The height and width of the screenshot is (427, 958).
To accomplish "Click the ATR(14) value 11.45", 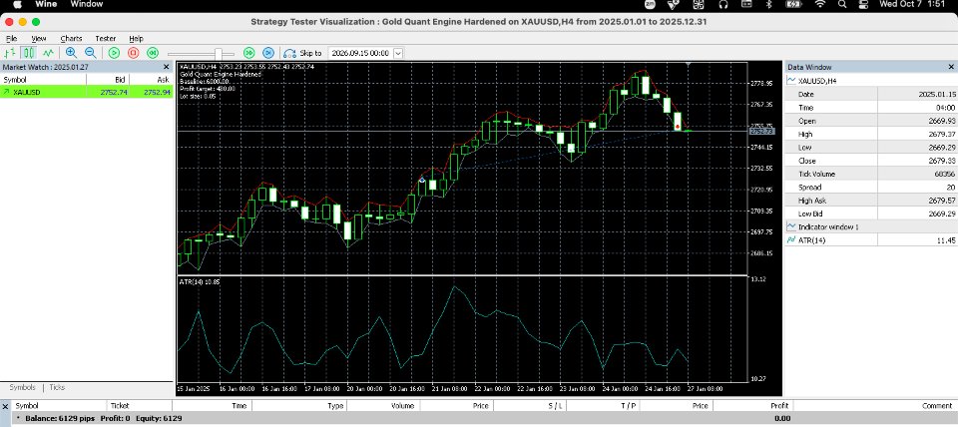I will tap(948, 240).
